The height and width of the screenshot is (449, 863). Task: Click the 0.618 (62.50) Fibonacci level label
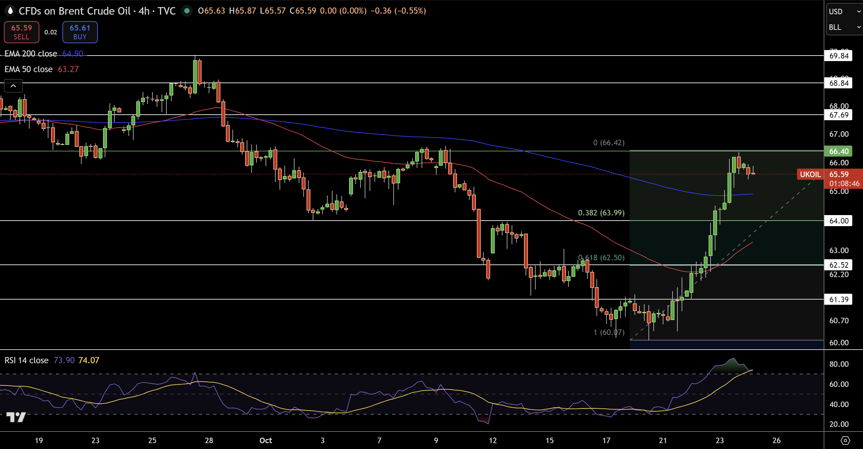[x=601, y=258]
